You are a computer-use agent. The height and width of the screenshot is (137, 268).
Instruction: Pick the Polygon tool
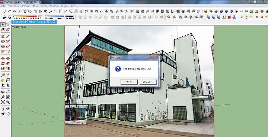(x=3, y=46)
